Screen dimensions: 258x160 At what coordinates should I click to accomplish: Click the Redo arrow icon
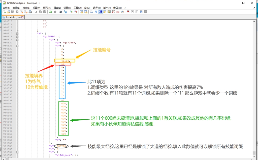(x=55, y=12)
